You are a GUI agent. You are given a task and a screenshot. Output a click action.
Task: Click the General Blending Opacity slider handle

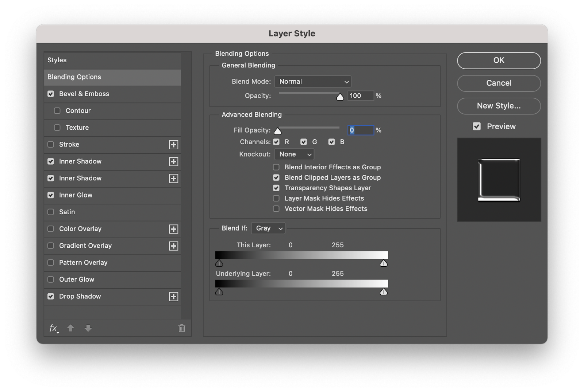[x=340, y=97]
